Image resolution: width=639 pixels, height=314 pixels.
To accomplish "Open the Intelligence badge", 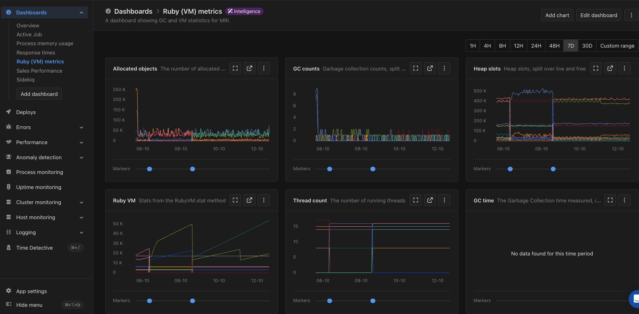I will point(244,11).
